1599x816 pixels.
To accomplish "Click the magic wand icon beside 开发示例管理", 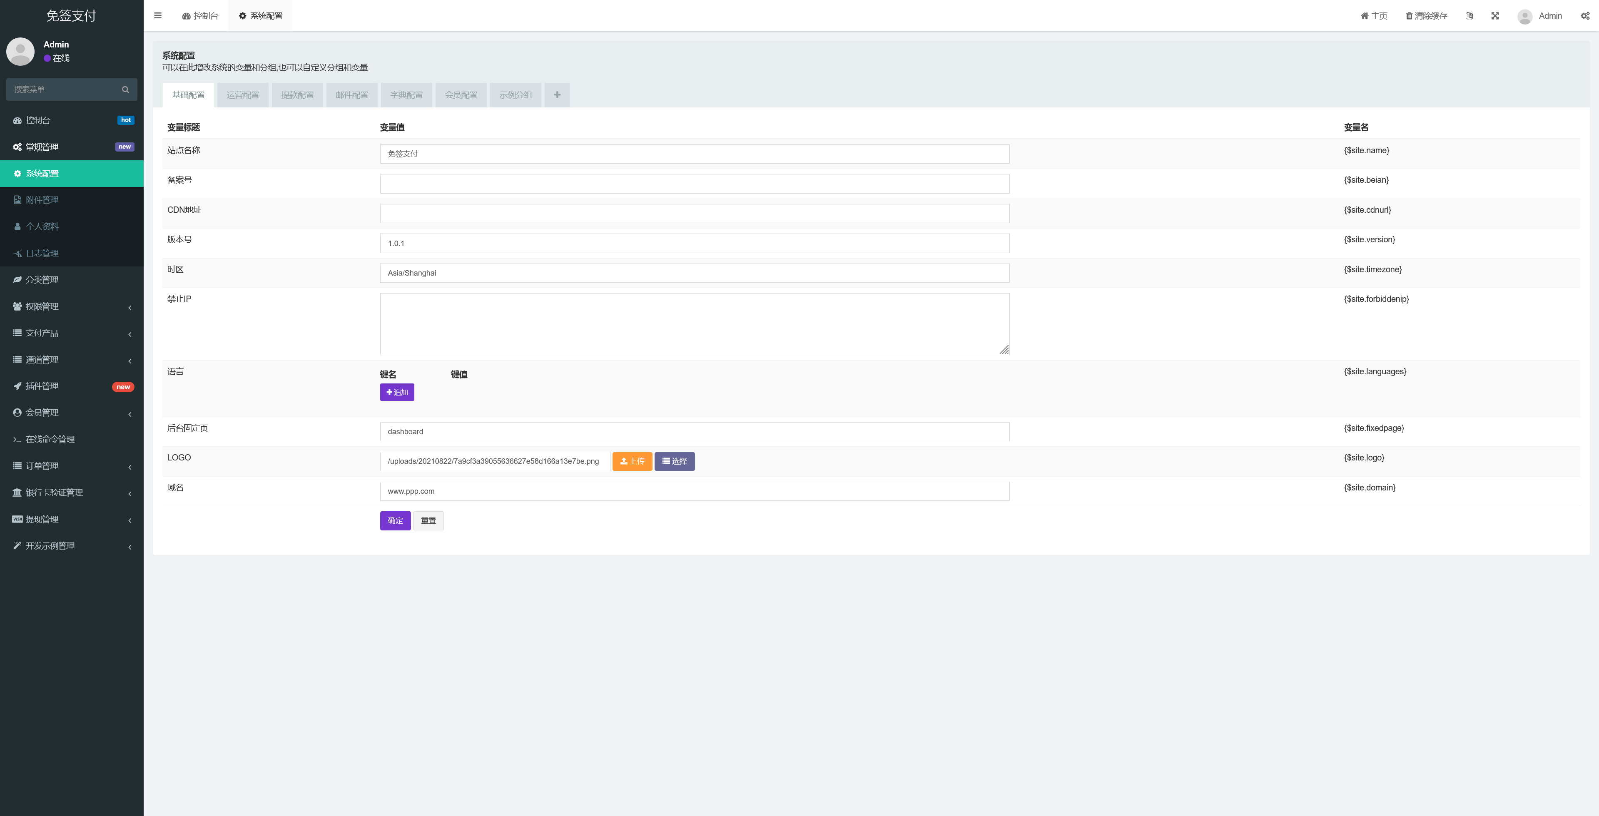I will pos(17,546).
